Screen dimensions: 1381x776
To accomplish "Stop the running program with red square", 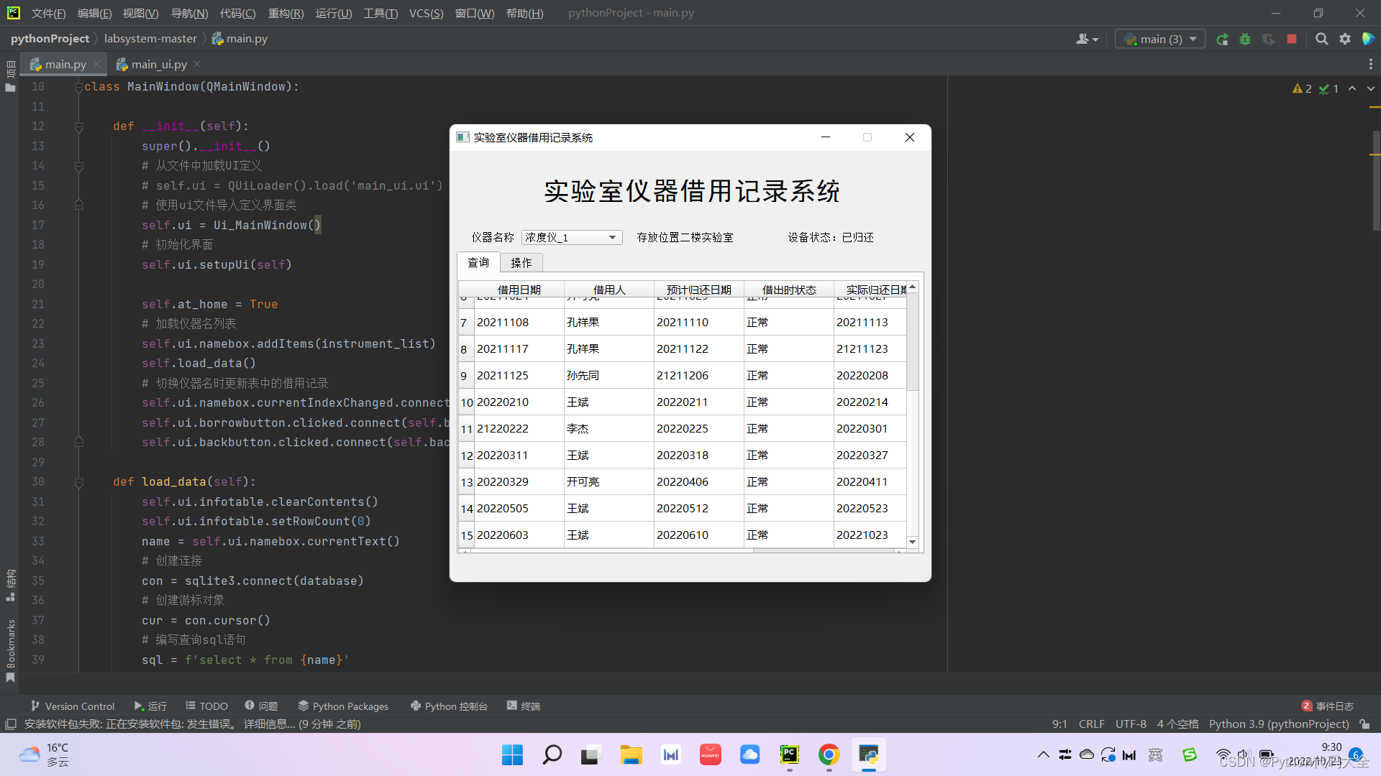I will [1292, 40].
